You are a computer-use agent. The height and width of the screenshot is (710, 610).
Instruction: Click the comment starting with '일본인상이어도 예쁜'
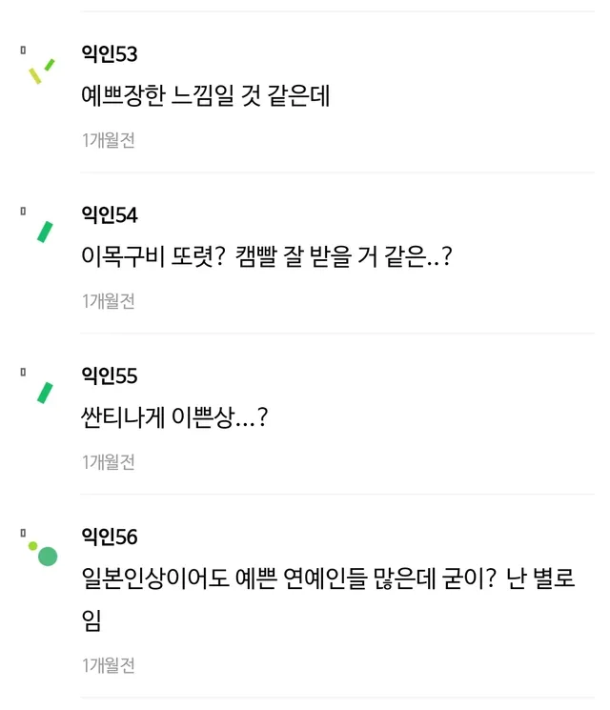click(x=329, y=579)
